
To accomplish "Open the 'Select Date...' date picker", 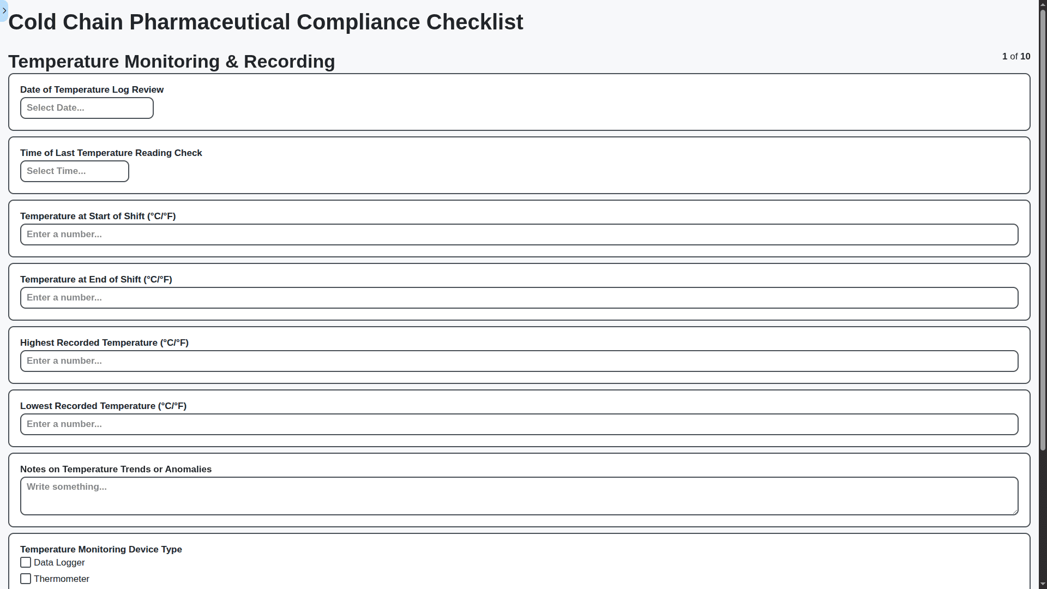I will coord(86,107).
